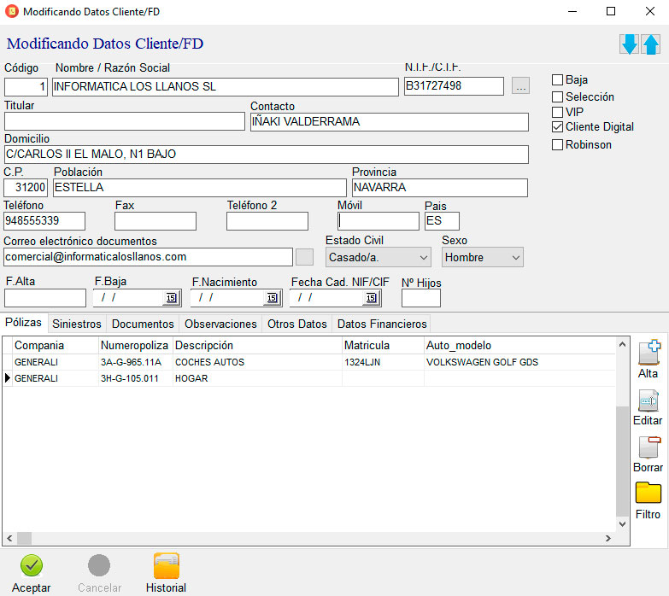Click the Provincia field showing NAVARRA
The image size is (669, 596).
pyautogui.click(x=440, y=188)
